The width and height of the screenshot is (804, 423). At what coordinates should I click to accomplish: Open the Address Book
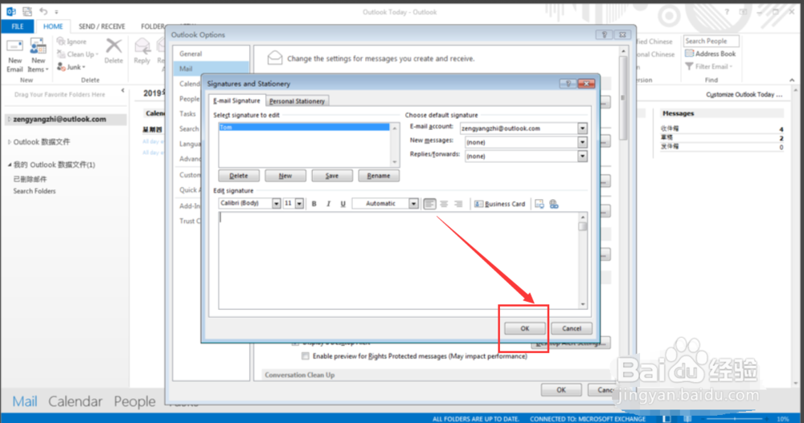tap(711, 54)
